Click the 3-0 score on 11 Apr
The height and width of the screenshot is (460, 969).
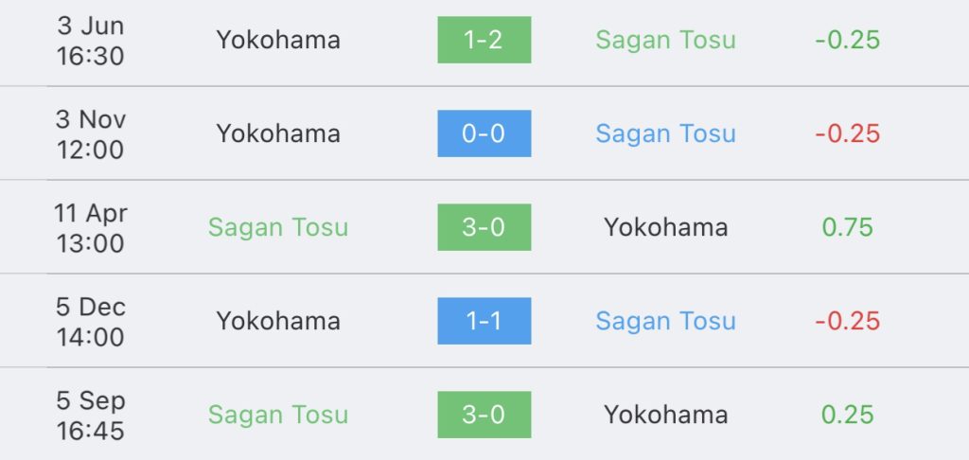click(484, 227)
